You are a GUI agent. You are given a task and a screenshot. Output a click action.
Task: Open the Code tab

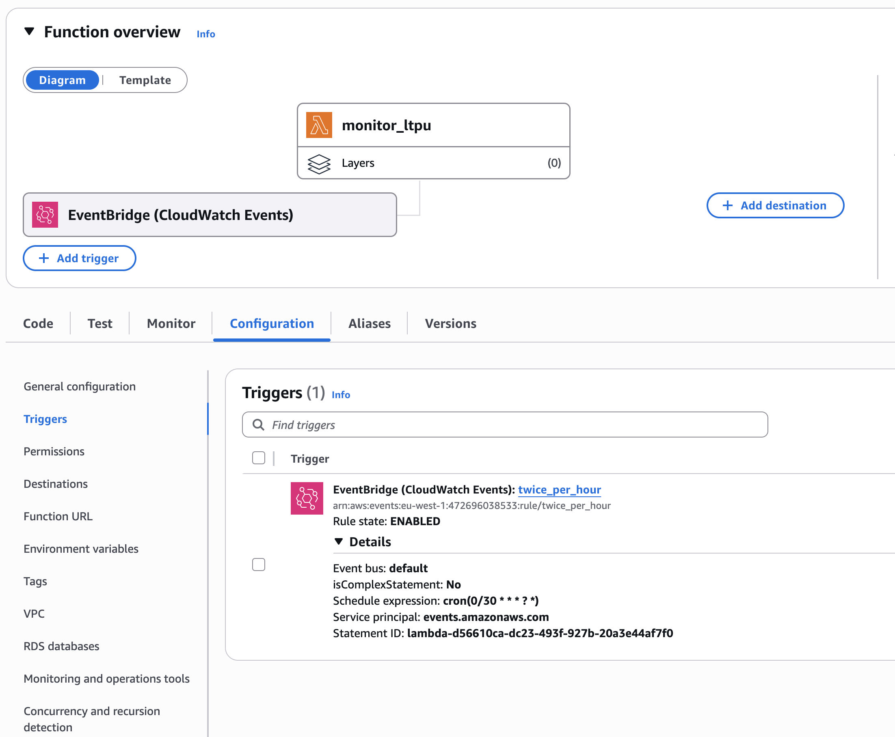(x=38, y=323)
